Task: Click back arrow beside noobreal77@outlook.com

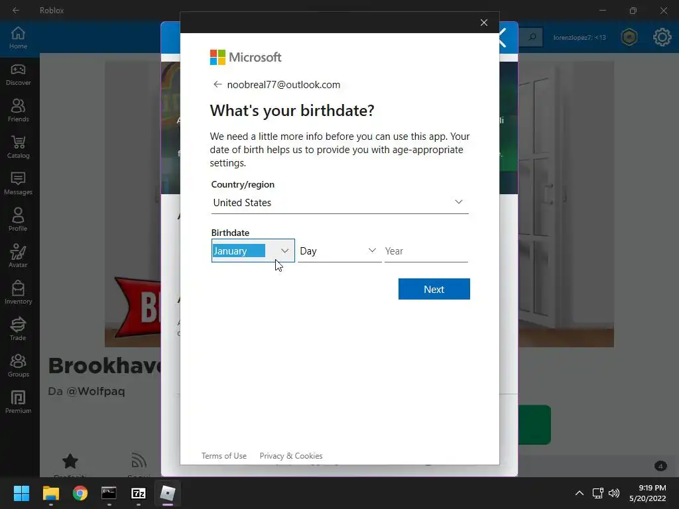Action: click(x=217, y=84)
